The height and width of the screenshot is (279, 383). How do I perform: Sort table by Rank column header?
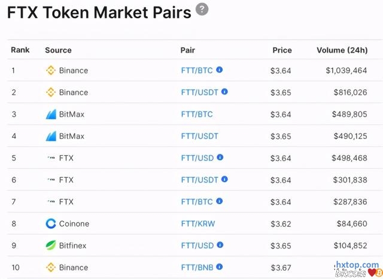click(20, 50)
